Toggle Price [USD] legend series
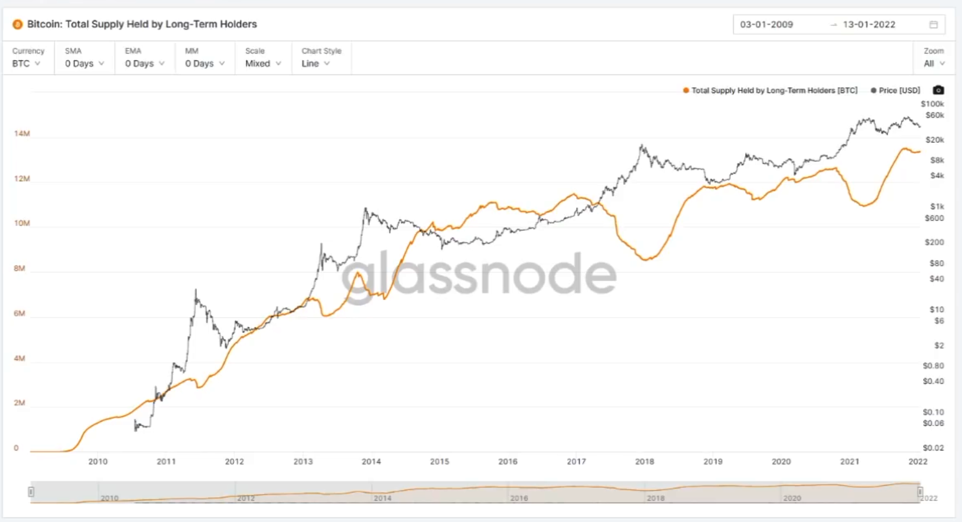 tap(895, 90)
